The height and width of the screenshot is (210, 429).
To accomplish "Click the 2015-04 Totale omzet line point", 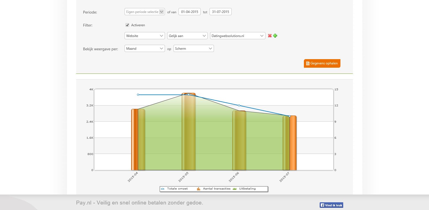I will coord(138,95).
